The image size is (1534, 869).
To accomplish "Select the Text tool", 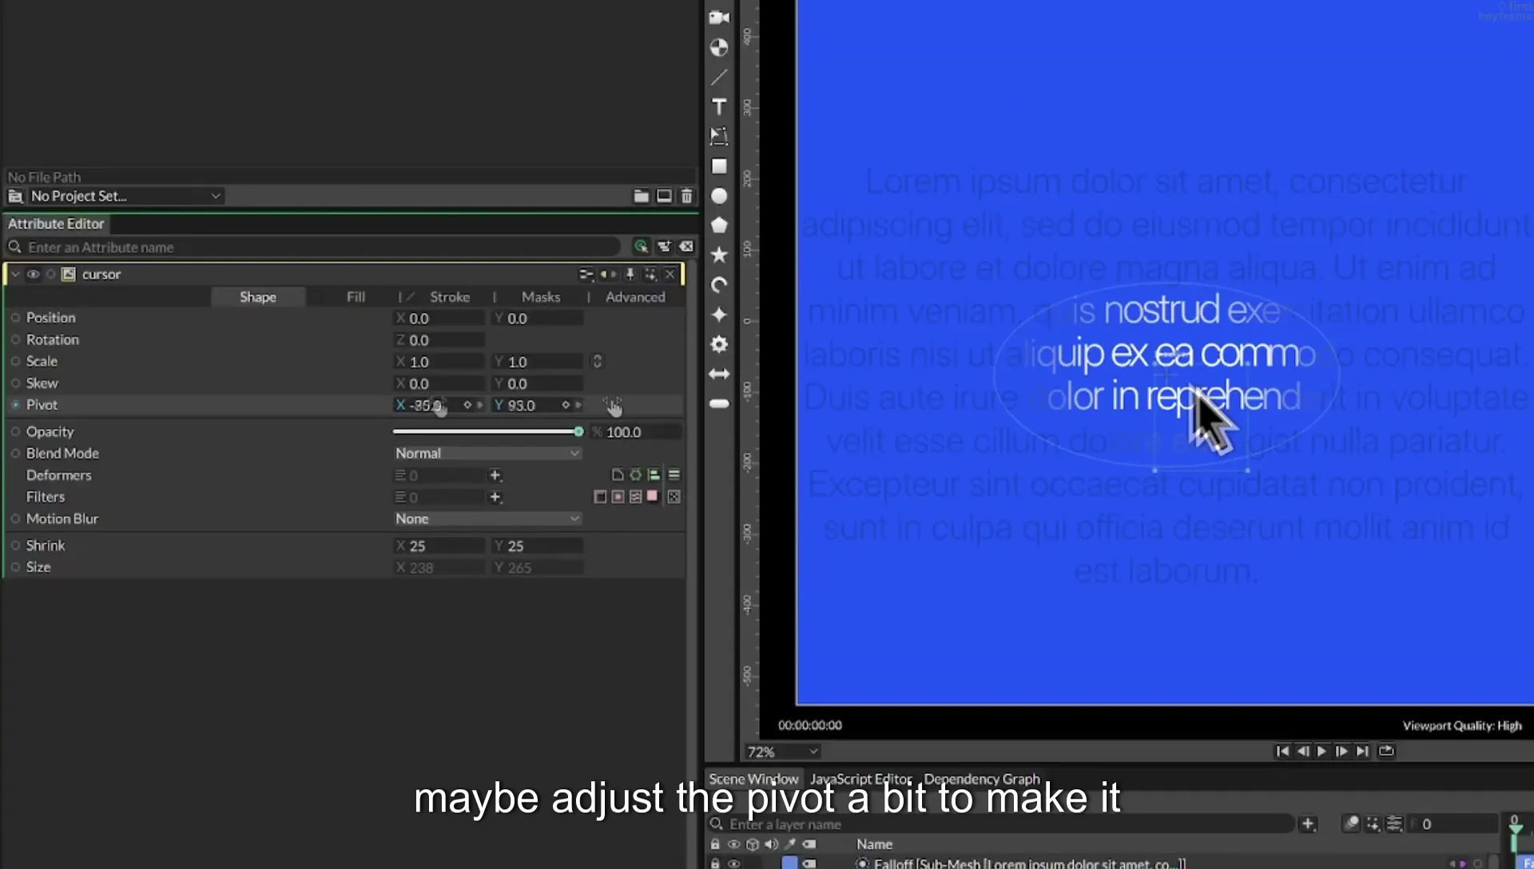I will click(x=719, y=106).
